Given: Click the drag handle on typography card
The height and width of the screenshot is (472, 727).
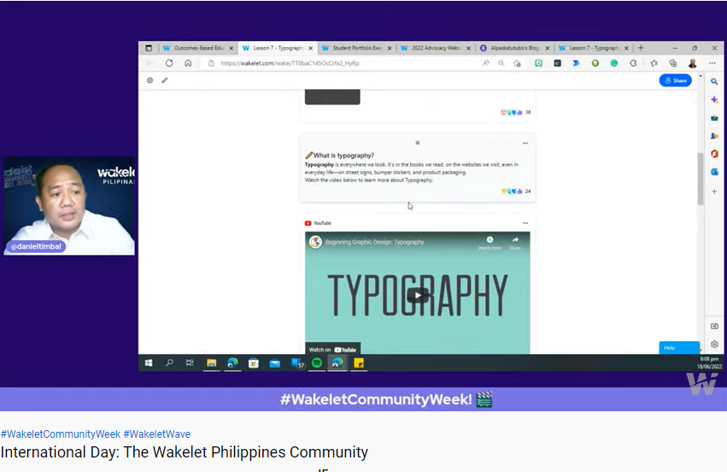Looking at the screenshot, I should (x=417, y=143).
